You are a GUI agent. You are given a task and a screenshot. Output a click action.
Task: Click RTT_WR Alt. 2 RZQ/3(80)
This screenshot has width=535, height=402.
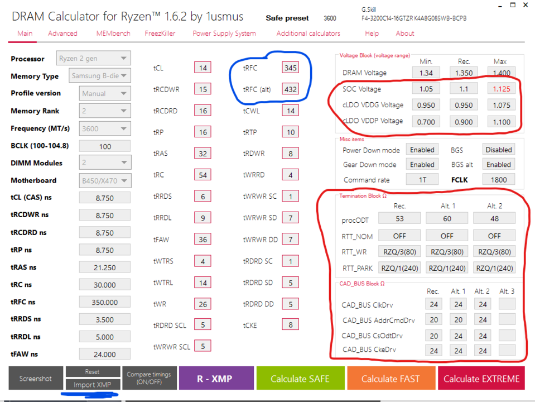tap(494, 252)
